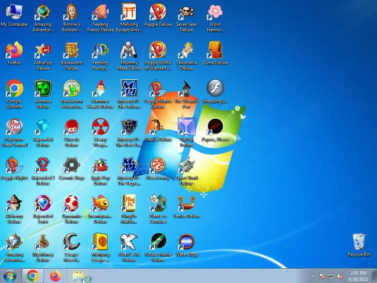Viewport: 377px width, 283px height.
Task: Click the Pixelus Deluxe icon
Action: [158, 130]
